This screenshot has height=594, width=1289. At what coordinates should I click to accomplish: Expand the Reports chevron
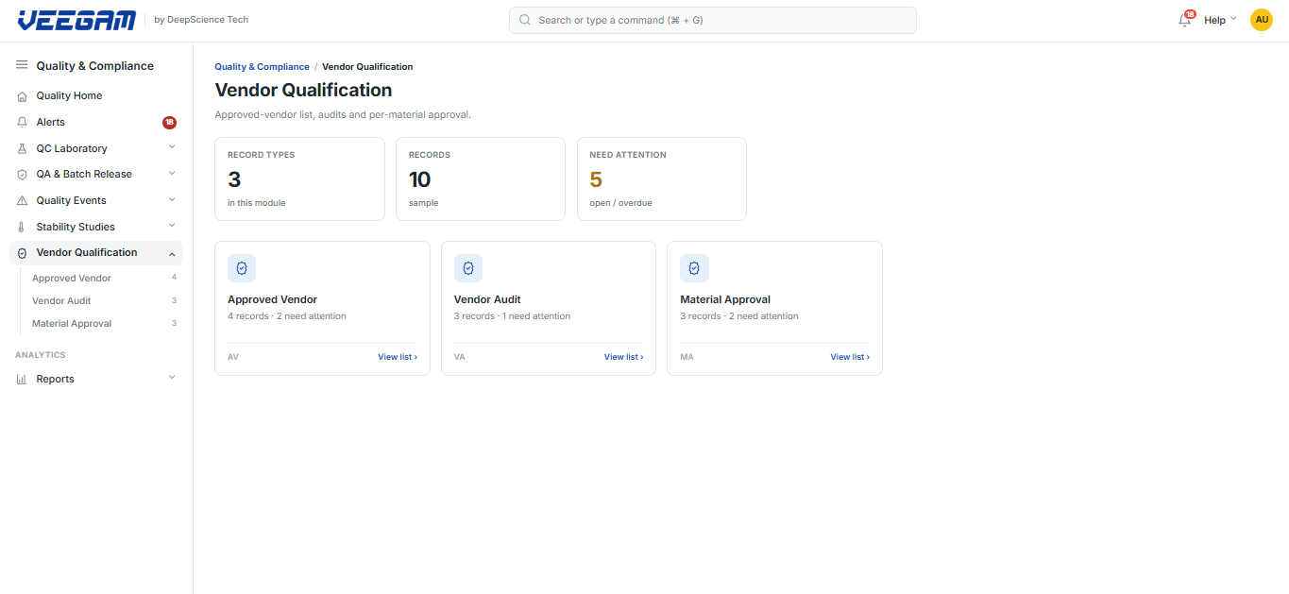click(172, 378)
